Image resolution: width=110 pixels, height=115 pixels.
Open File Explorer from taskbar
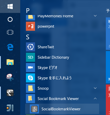(10, 62)
